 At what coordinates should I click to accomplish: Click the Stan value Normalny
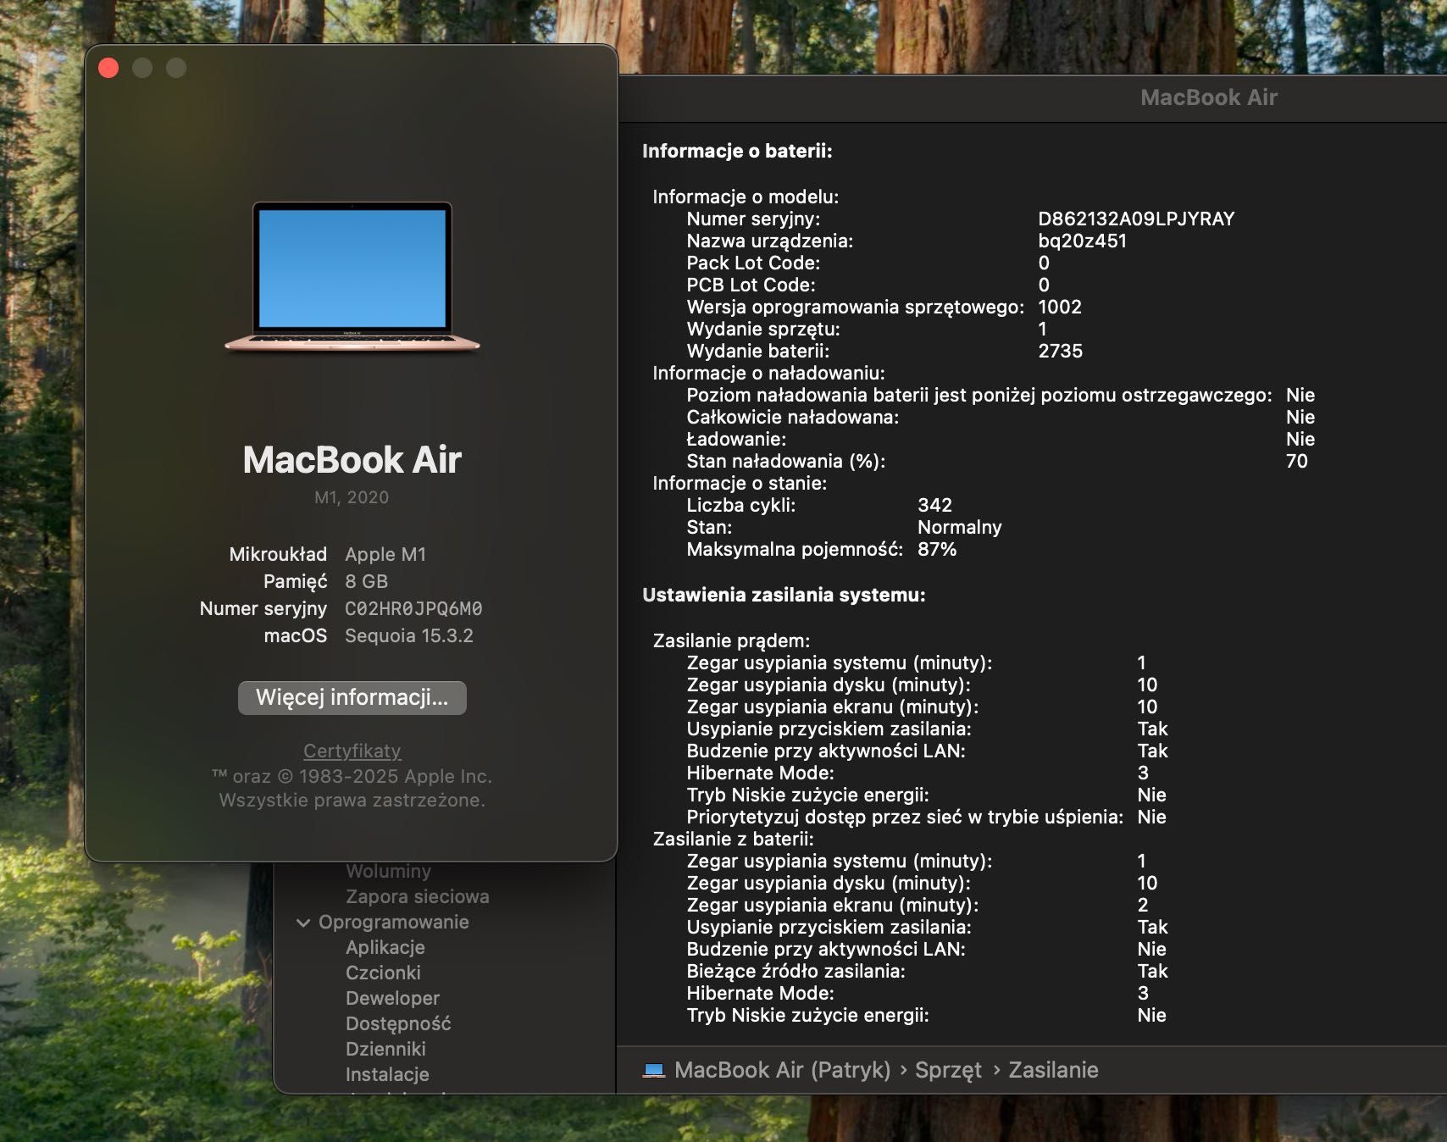(x=960, y=527)
